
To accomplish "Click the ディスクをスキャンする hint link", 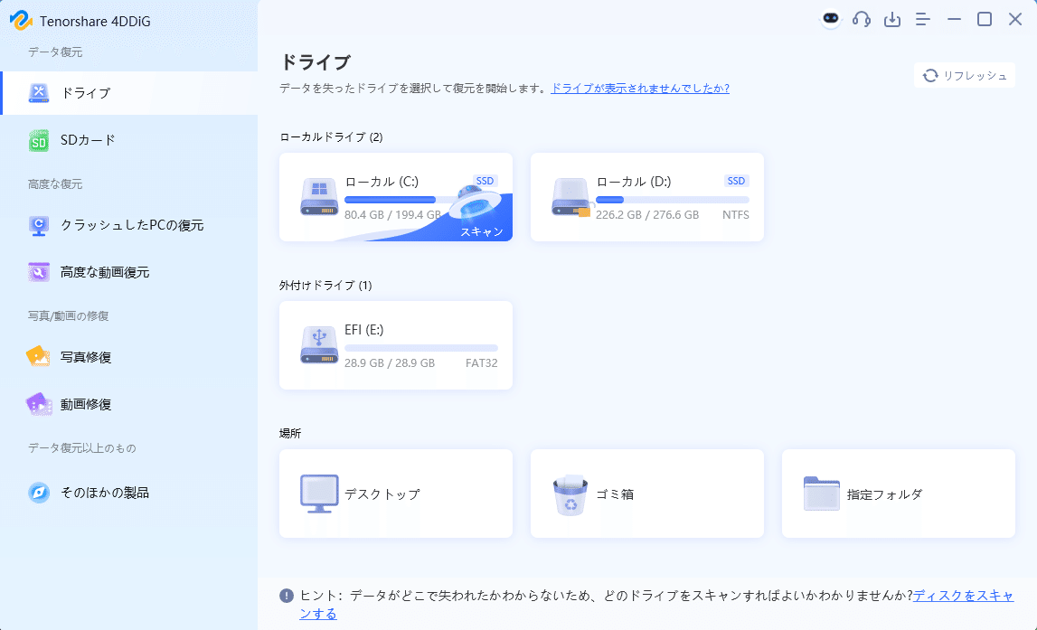I will pos(963,596).
